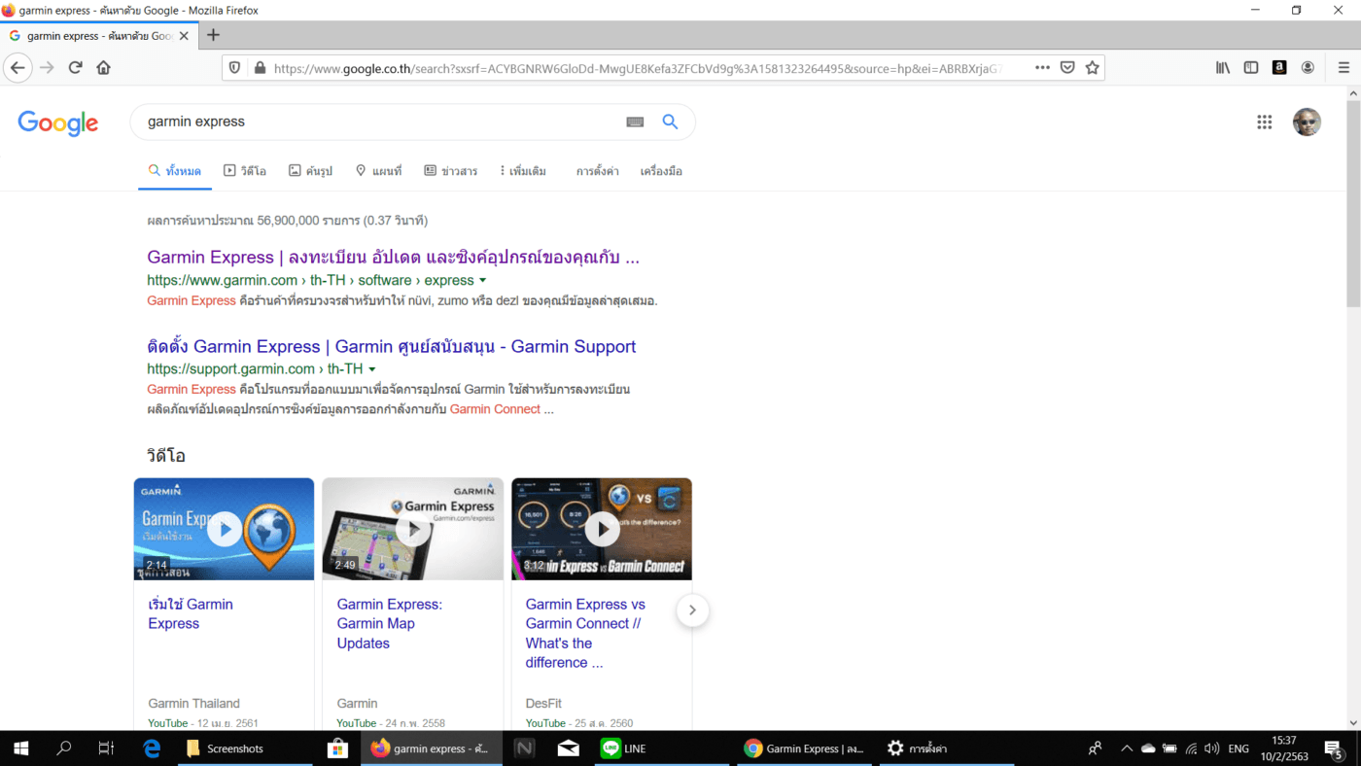1361x766 pixels.
Task: Open the N app on the taskbar
Action: pos(524,749)
